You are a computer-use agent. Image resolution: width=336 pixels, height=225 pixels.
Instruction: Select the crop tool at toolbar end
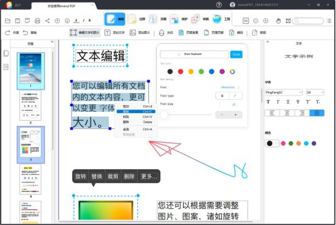(x=259, y=33)
